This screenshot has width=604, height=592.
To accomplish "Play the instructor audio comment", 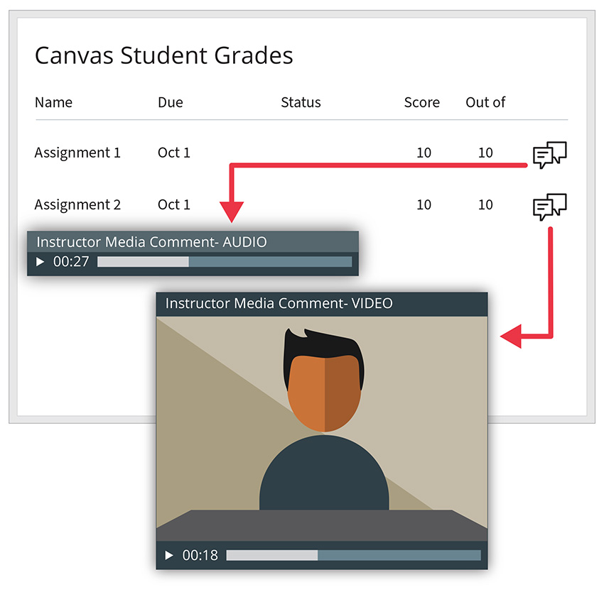I will coord(40,262).
